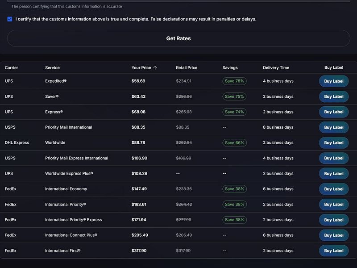Select the $108.28 price cell

pyautogui.click(x=139, y=173)
